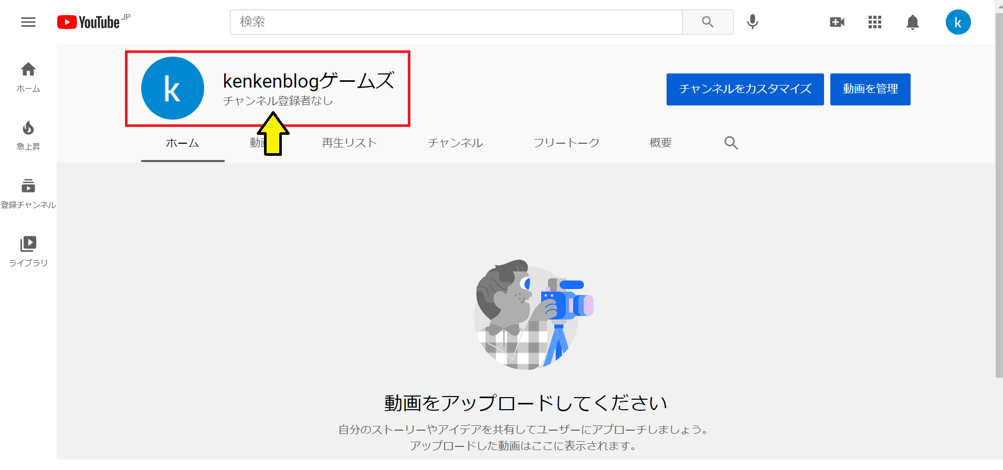Open the YouTube apps grid
The width and height of the screenshot is (1003, 470).
click(x=875, y=22)
